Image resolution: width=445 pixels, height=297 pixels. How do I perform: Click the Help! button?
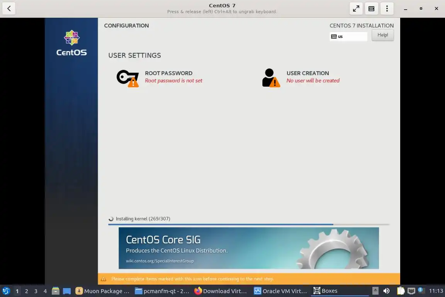coord(382,35)
